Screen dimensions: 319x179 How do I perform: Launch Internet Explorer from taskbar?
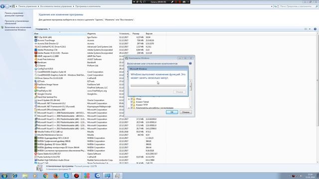pyautogui.click(x=14, y=176)
